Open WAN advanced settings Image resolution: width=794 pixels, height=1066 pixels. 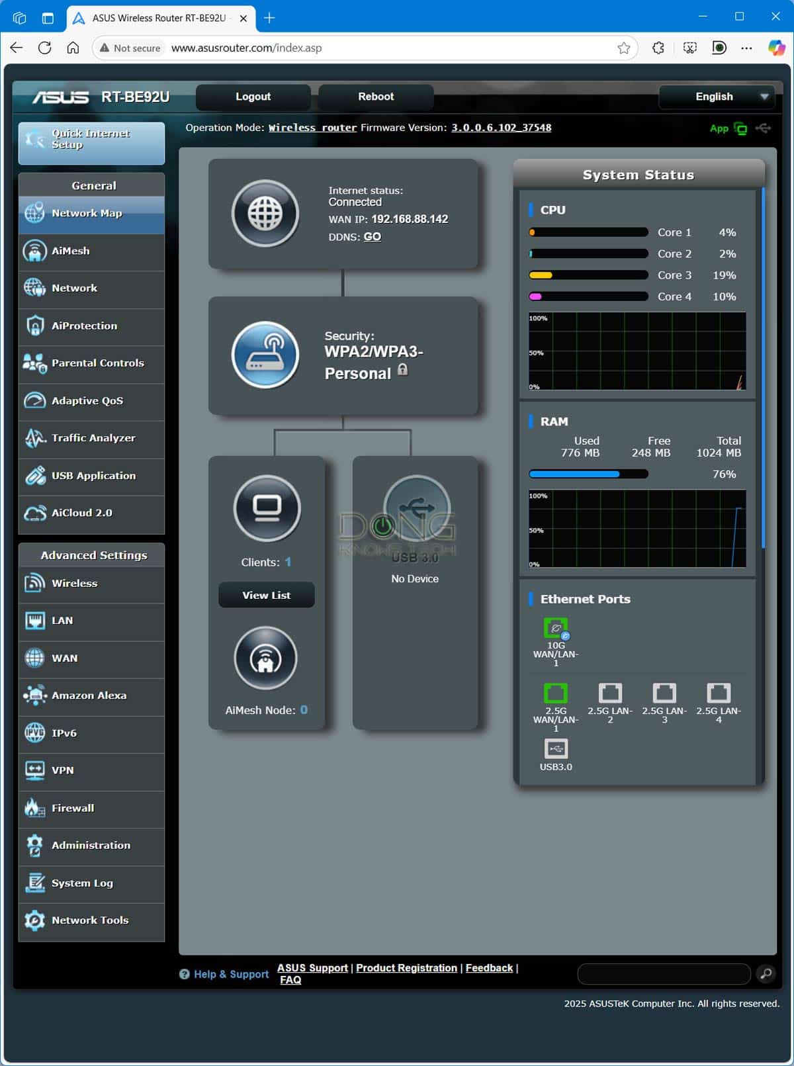point(91,658)
